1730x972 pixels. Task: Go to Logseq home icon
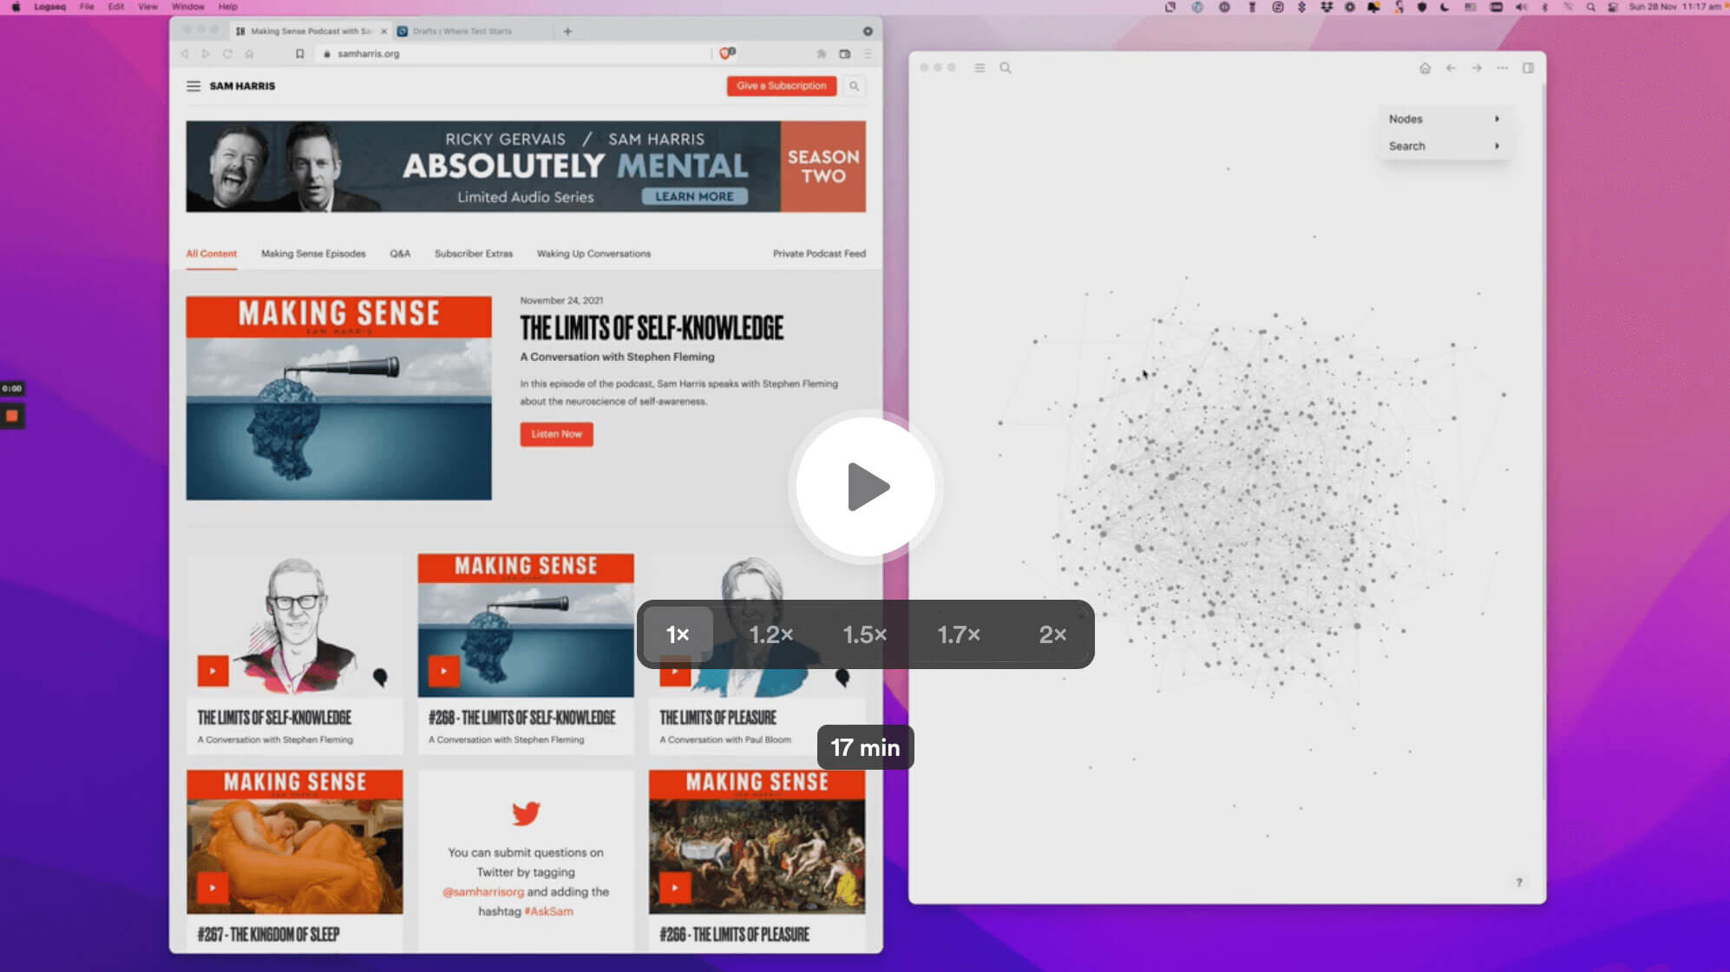(1425, 68)
